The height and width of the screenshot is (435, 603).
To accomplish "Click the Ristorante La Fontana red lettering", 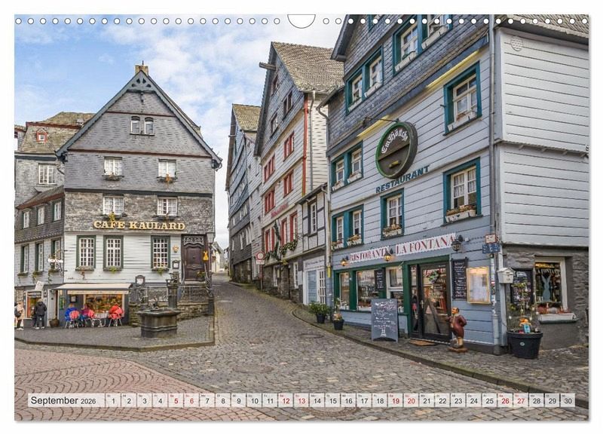I will 402,248.
